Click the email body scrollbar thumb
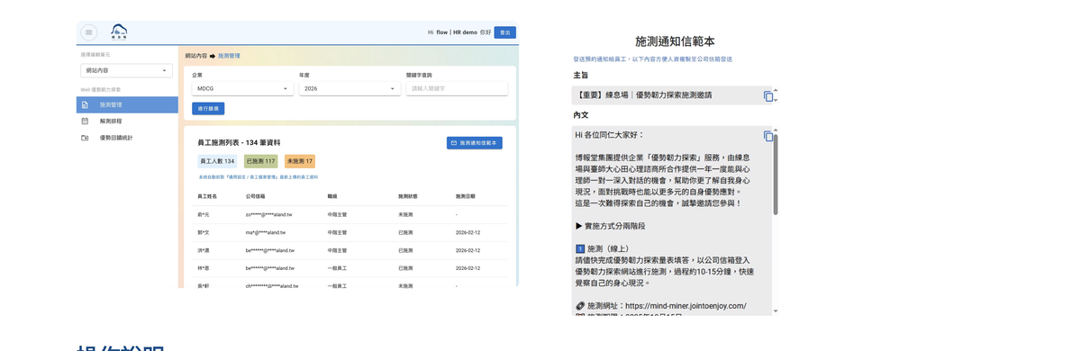 point(776,175)
